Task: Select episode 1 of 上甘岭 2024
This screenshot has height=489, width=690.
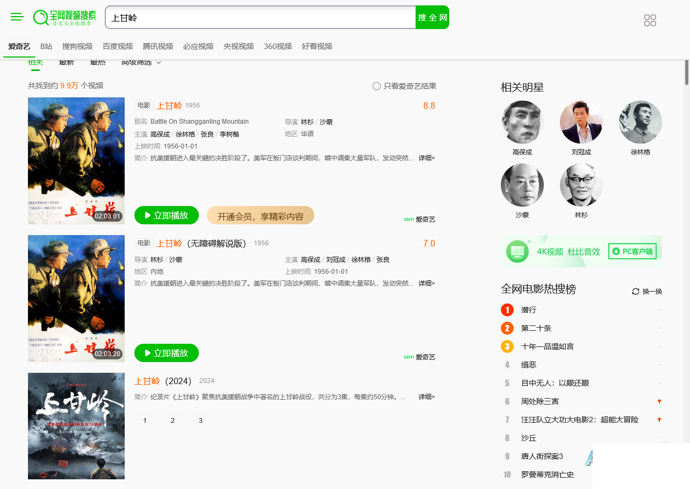Action: (x=145, y=420)
